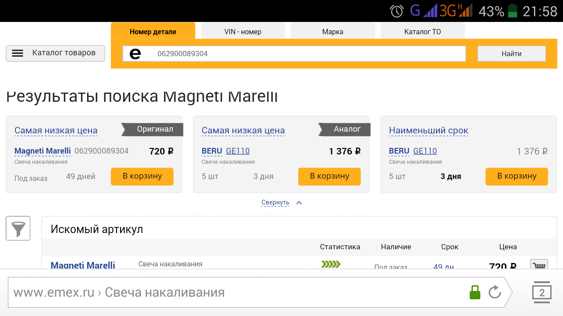This screenshot has height=316, width=563.
Task: Open GE110 link in Наименьший срок card
Action: pos(425,151)
